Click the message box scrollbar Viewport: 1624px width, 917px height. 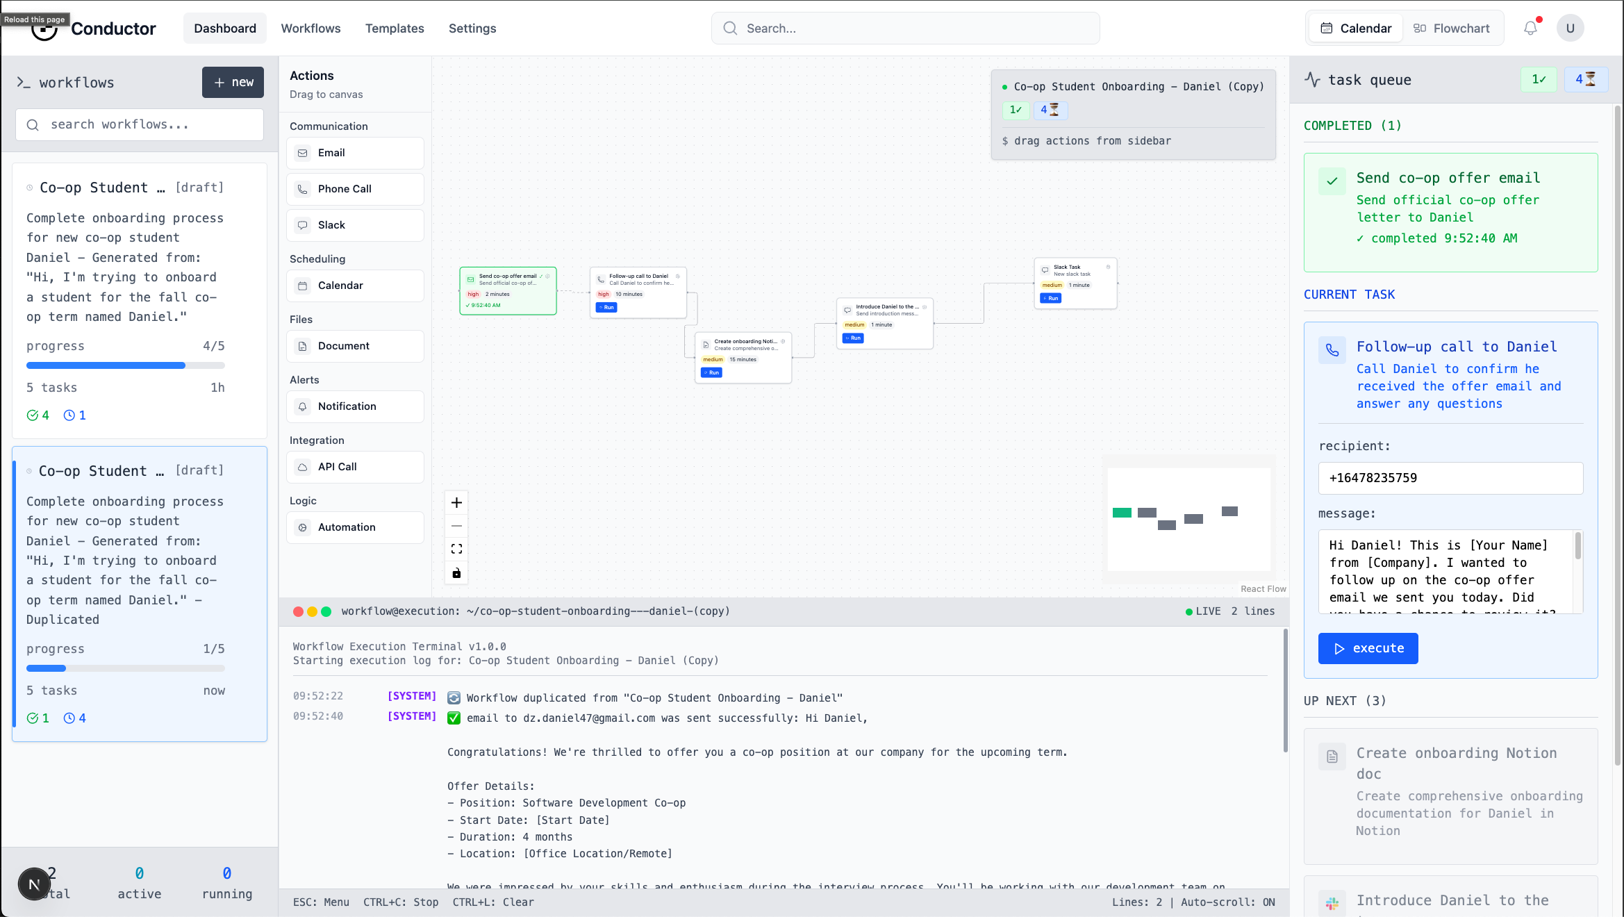pyautogui.click(x=1578, y=546)
